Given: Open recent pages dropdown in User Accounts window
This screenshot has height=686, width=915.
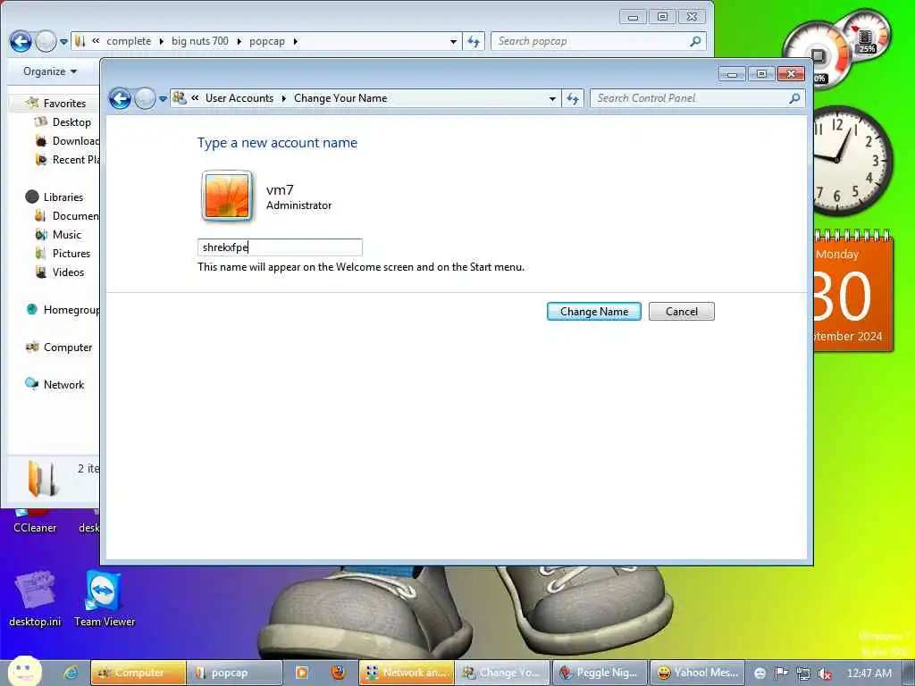Looking at the screenshot, I should (163, 98).
